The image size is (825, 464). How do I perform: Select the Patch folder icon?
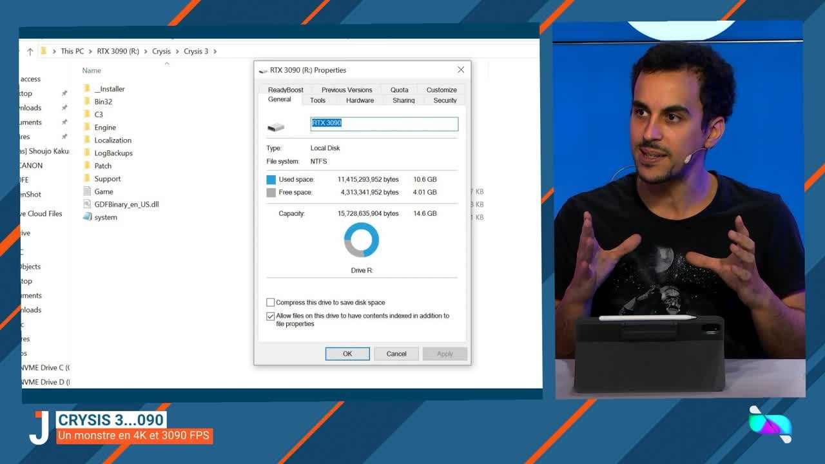(x=88, y=166)
